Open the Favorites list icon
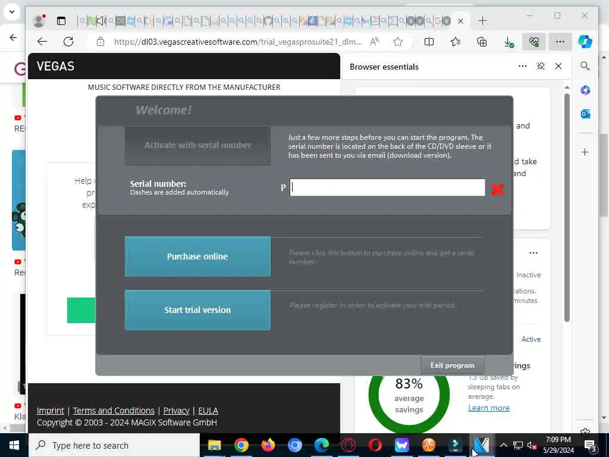Screen dimensions: 609x457 pos(456,42)
